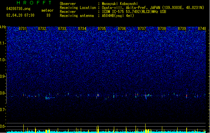This screenshot has height=133, width=210.
Task: Click the 0734 time marker
Action: [x=82, y=29]
